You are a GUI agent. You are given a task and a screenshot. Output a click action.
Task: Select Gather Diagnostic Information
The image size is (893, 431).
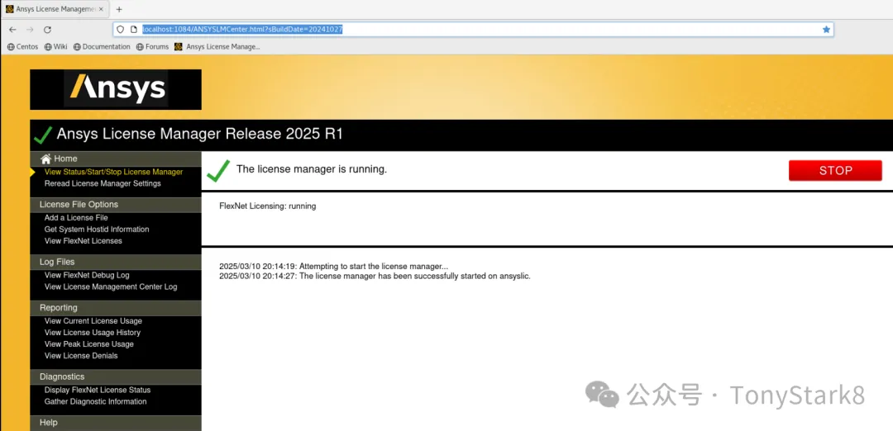coord(95,401)
